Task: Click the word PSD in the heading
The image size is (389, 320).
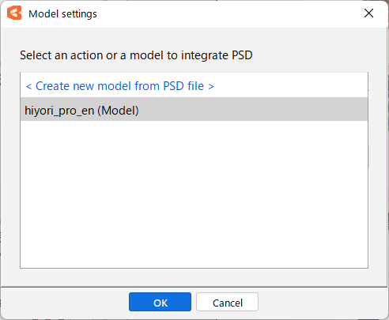Action: point(242,55)
